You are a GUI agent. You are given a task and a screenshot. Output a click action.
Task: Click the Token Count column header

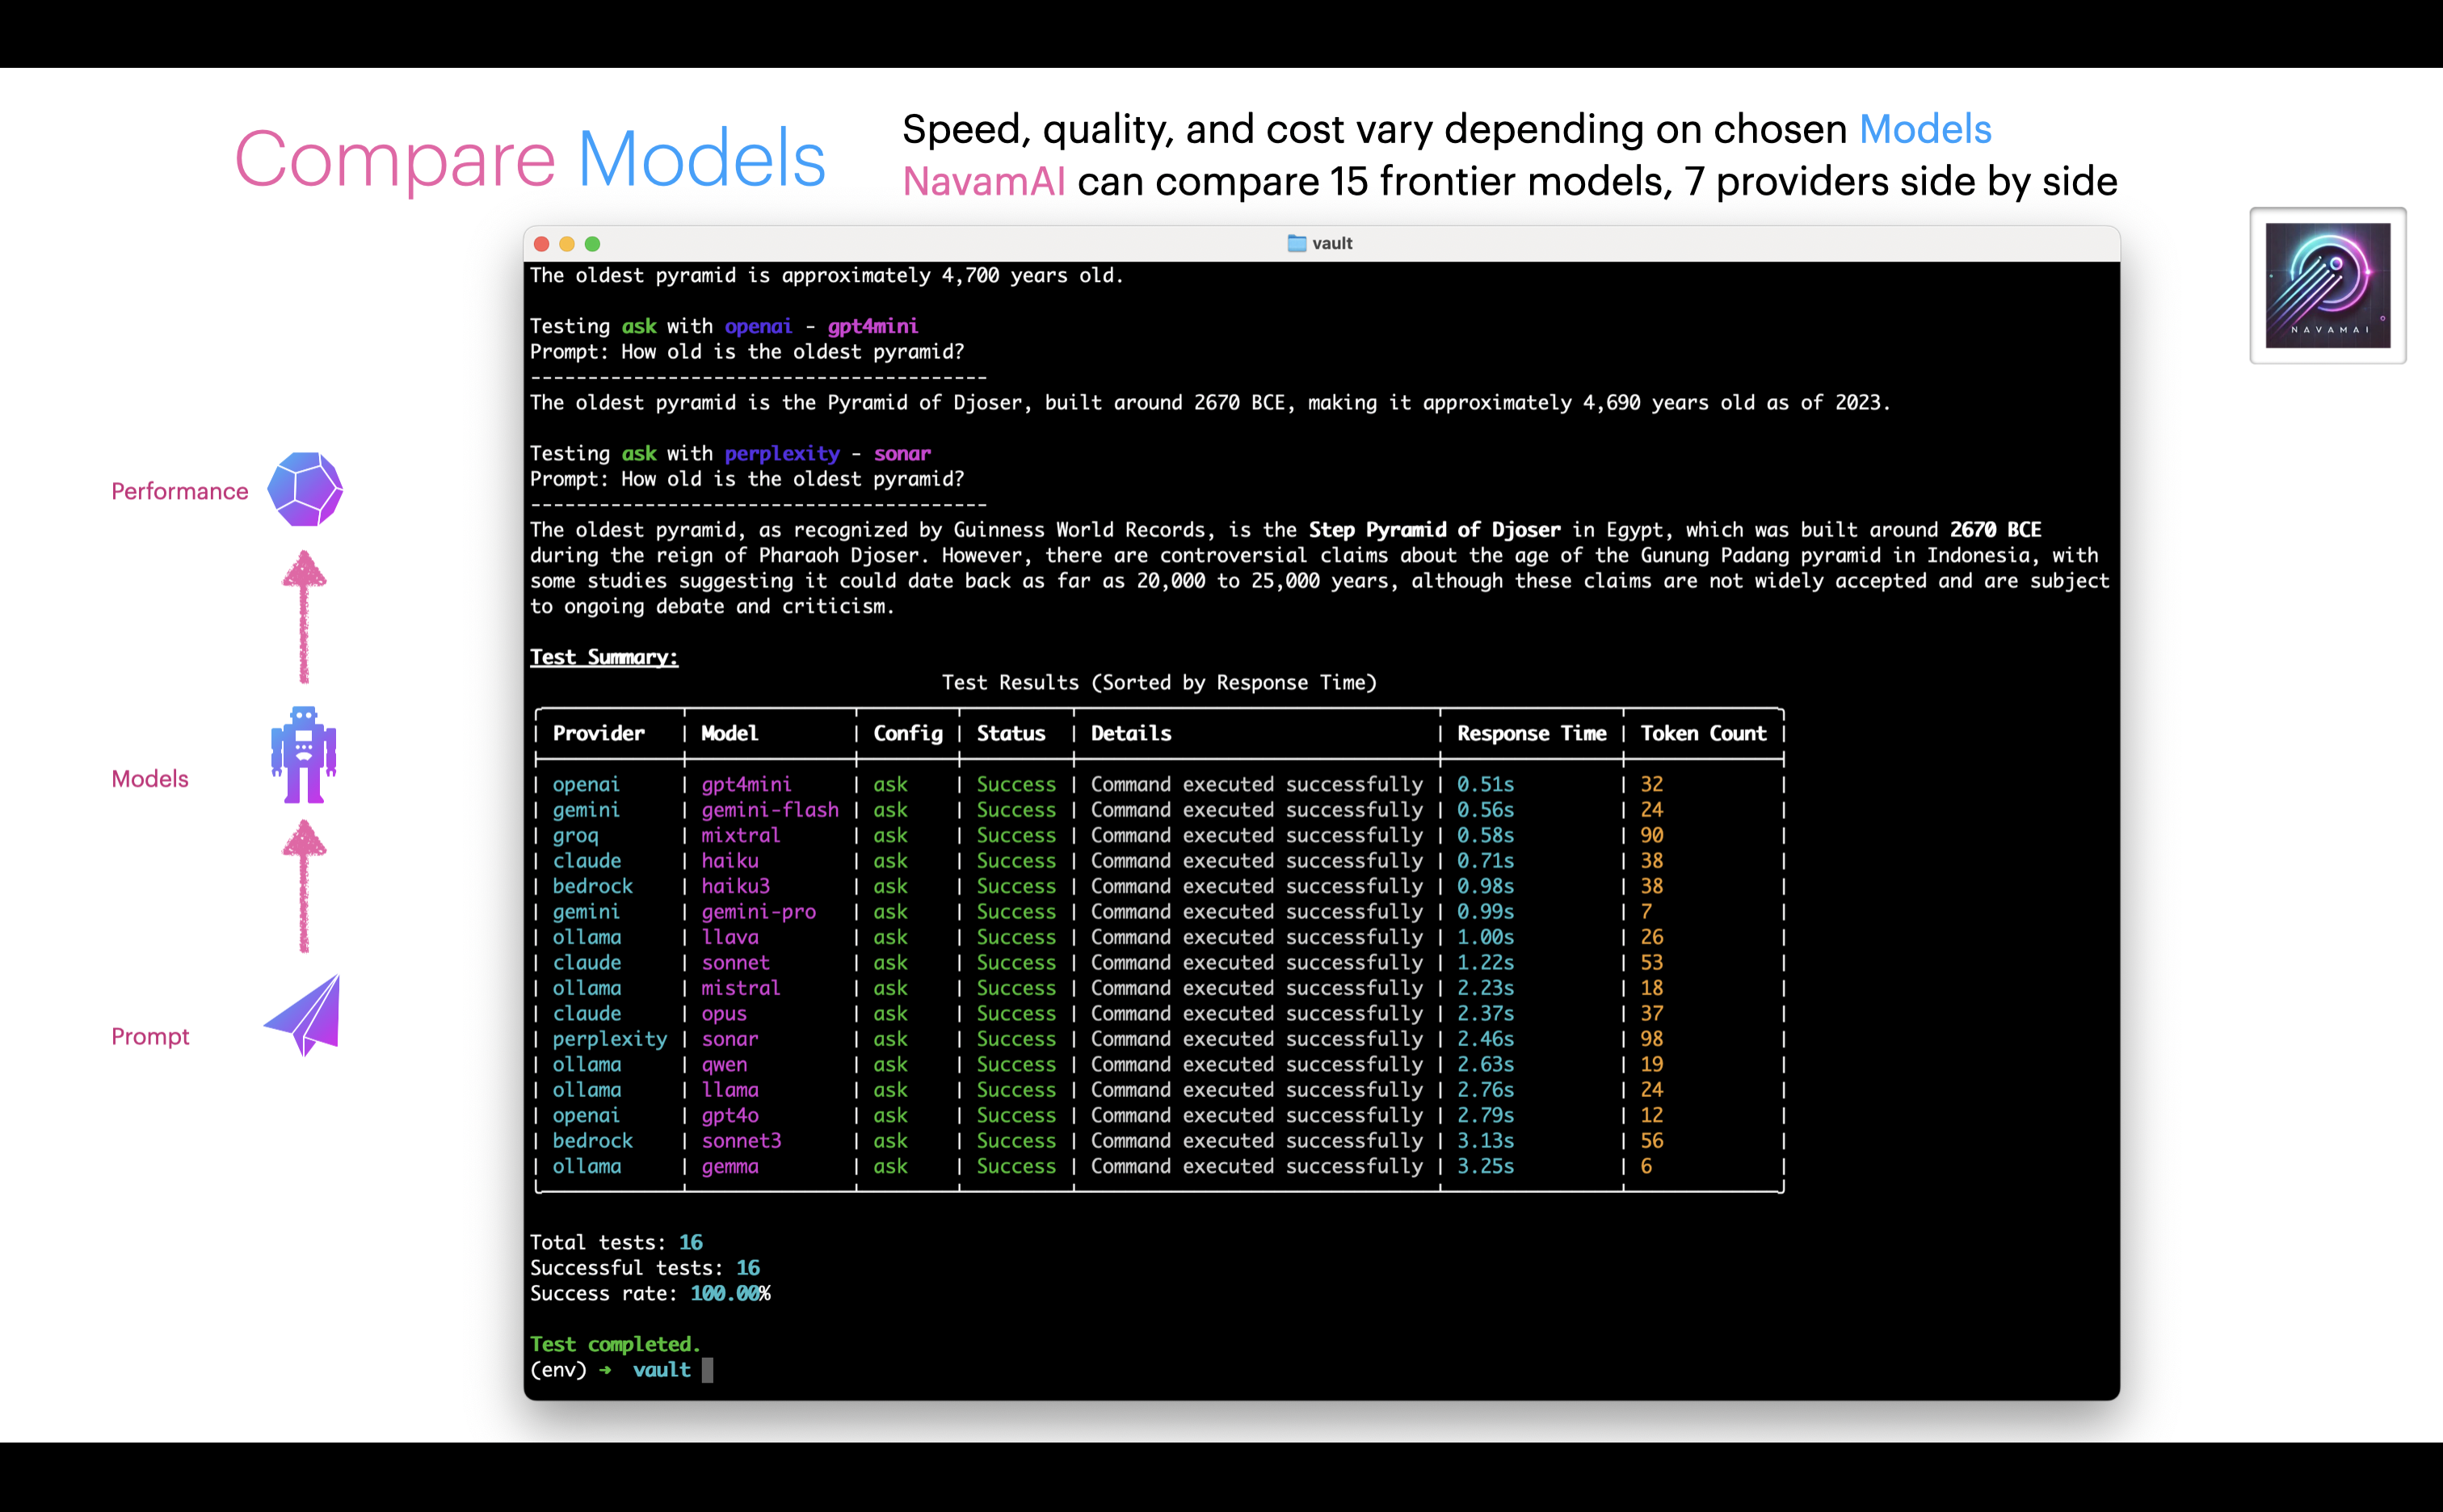[x=1703, y=733]
